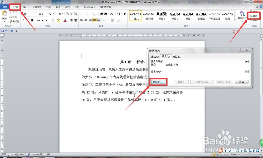
Task: Switch to Go To (定位) tab in dialog
Action: click(x=176, y=57)
